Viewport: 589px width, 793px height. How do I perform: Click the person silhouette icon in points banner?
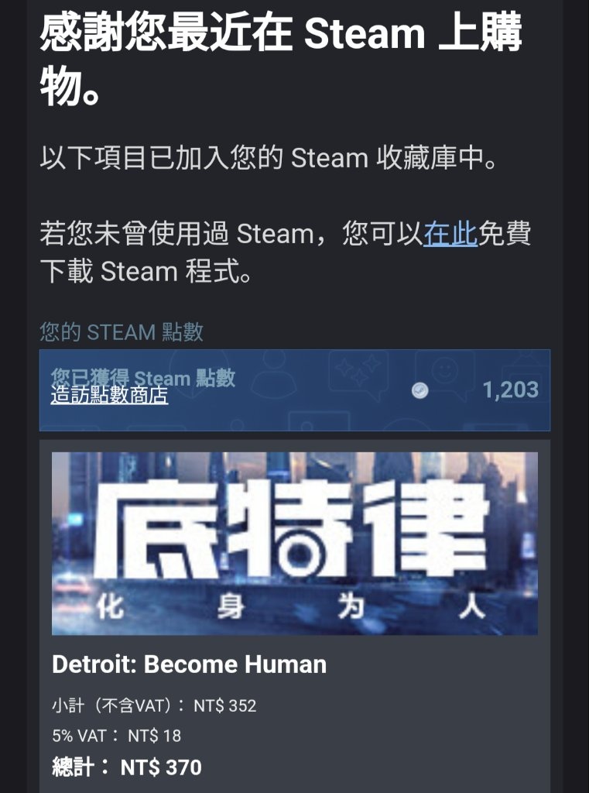[x=273, y=374]
